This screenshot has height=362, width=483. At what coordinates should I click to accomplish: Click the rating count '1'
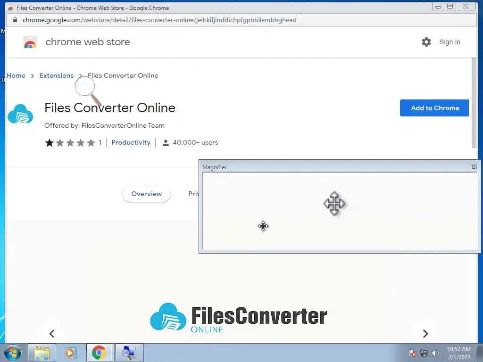tap(100, 142)
